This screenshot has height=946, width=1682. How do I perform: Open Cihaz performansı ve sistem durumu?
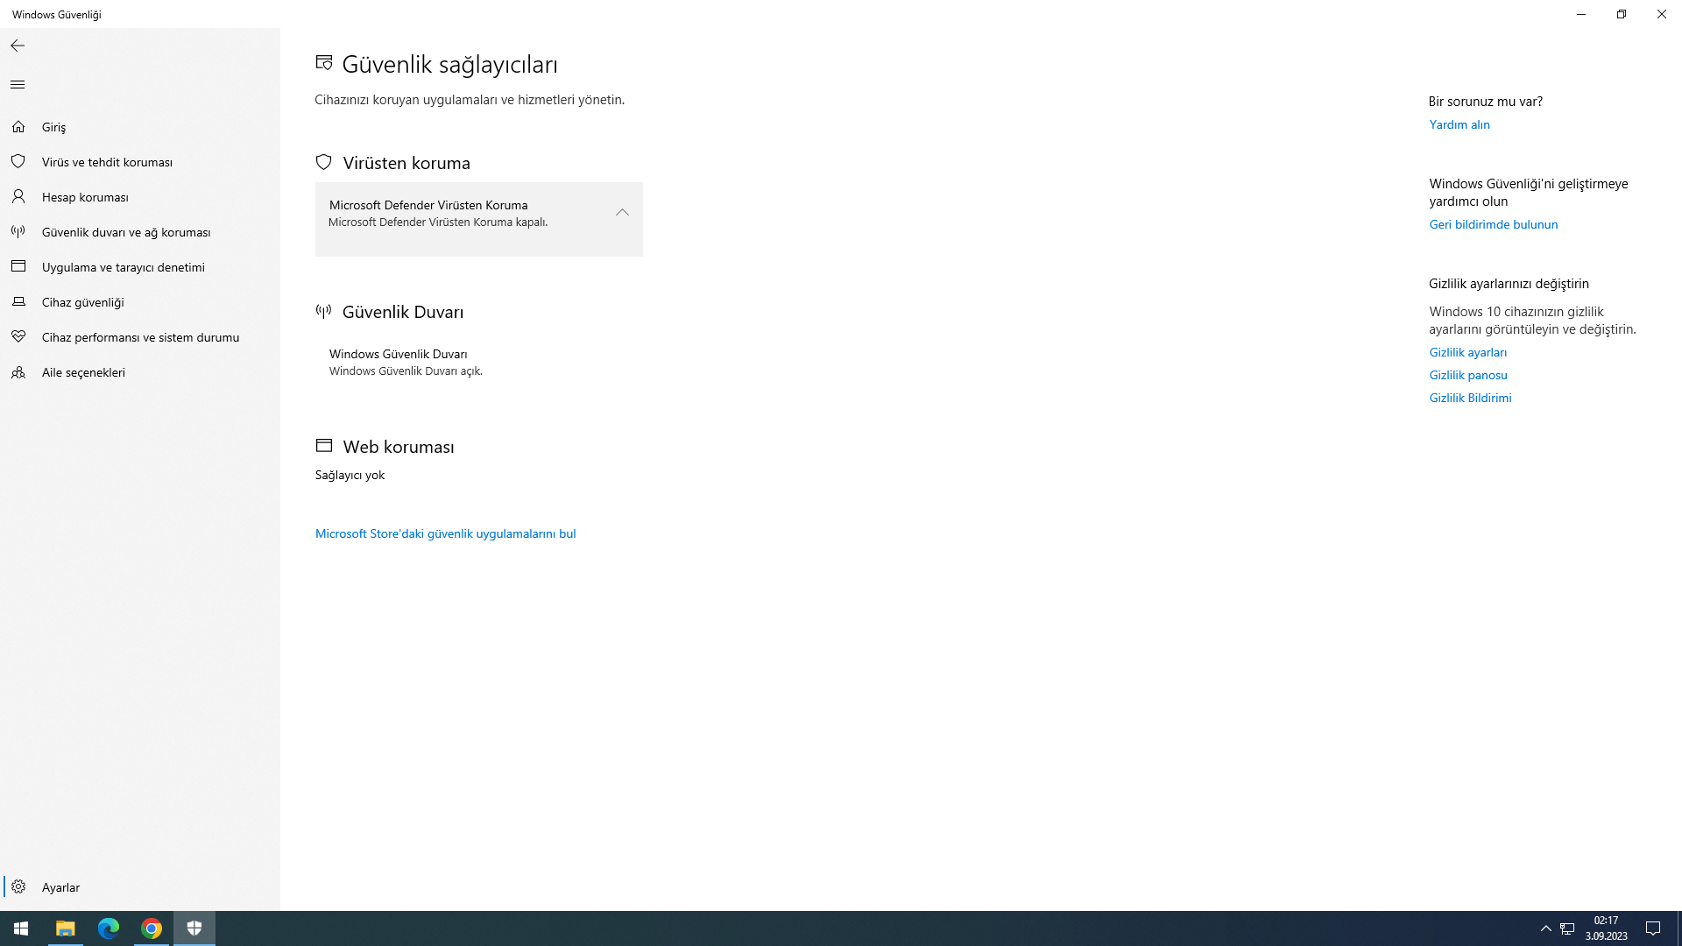140,337
